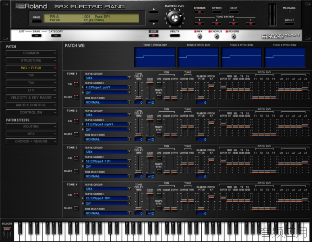Adjust the Chorus knob

[217, 36]
